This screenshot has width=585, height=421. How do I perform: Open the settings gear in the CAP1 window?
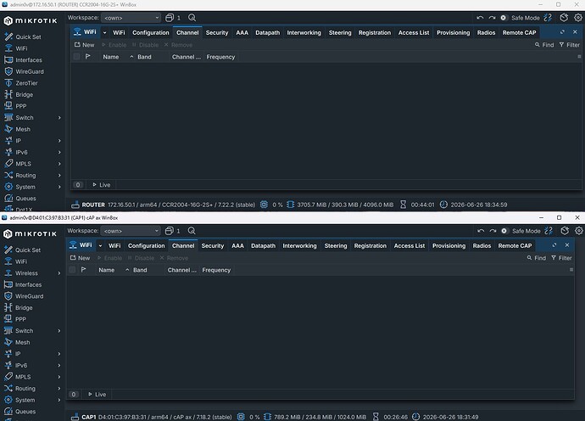coord(579,231)
